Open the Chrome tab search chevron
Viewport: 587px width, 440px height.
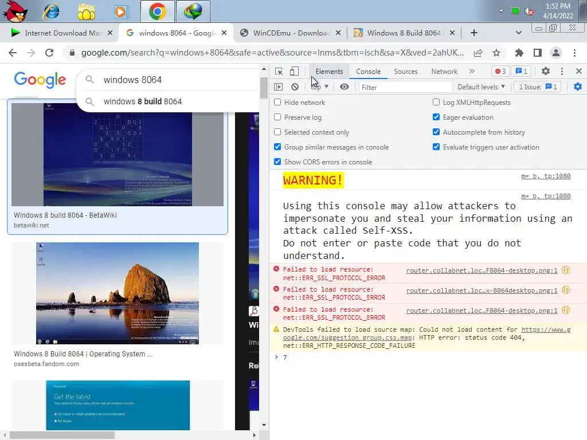(518, 33)
